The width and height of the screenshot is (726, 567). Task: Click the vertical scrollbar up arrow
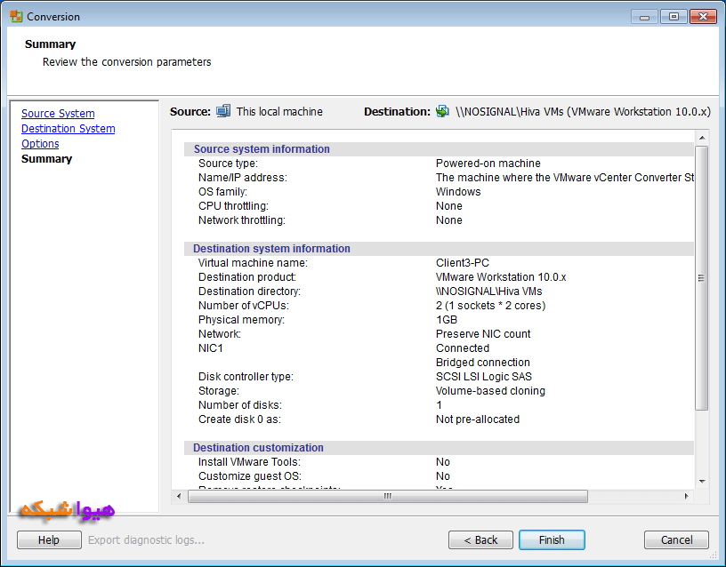tap(702, 138)
